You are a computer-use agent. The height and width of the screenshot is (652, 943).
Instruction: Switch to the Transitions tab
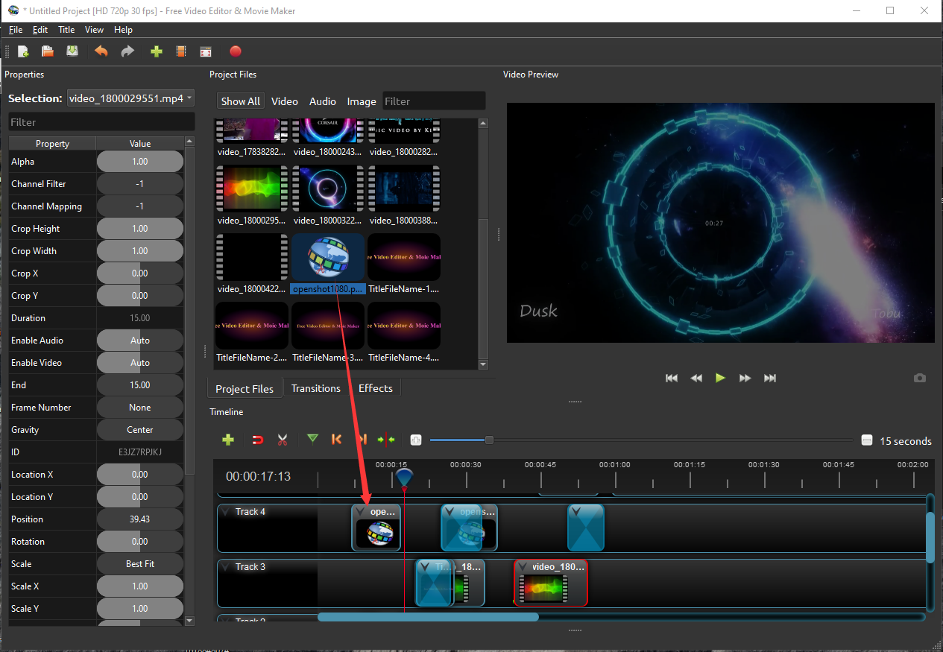[x=315, y=388]
